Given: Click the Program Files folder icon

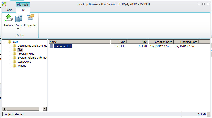Looking at the screenshot, I should click(14, 54).
